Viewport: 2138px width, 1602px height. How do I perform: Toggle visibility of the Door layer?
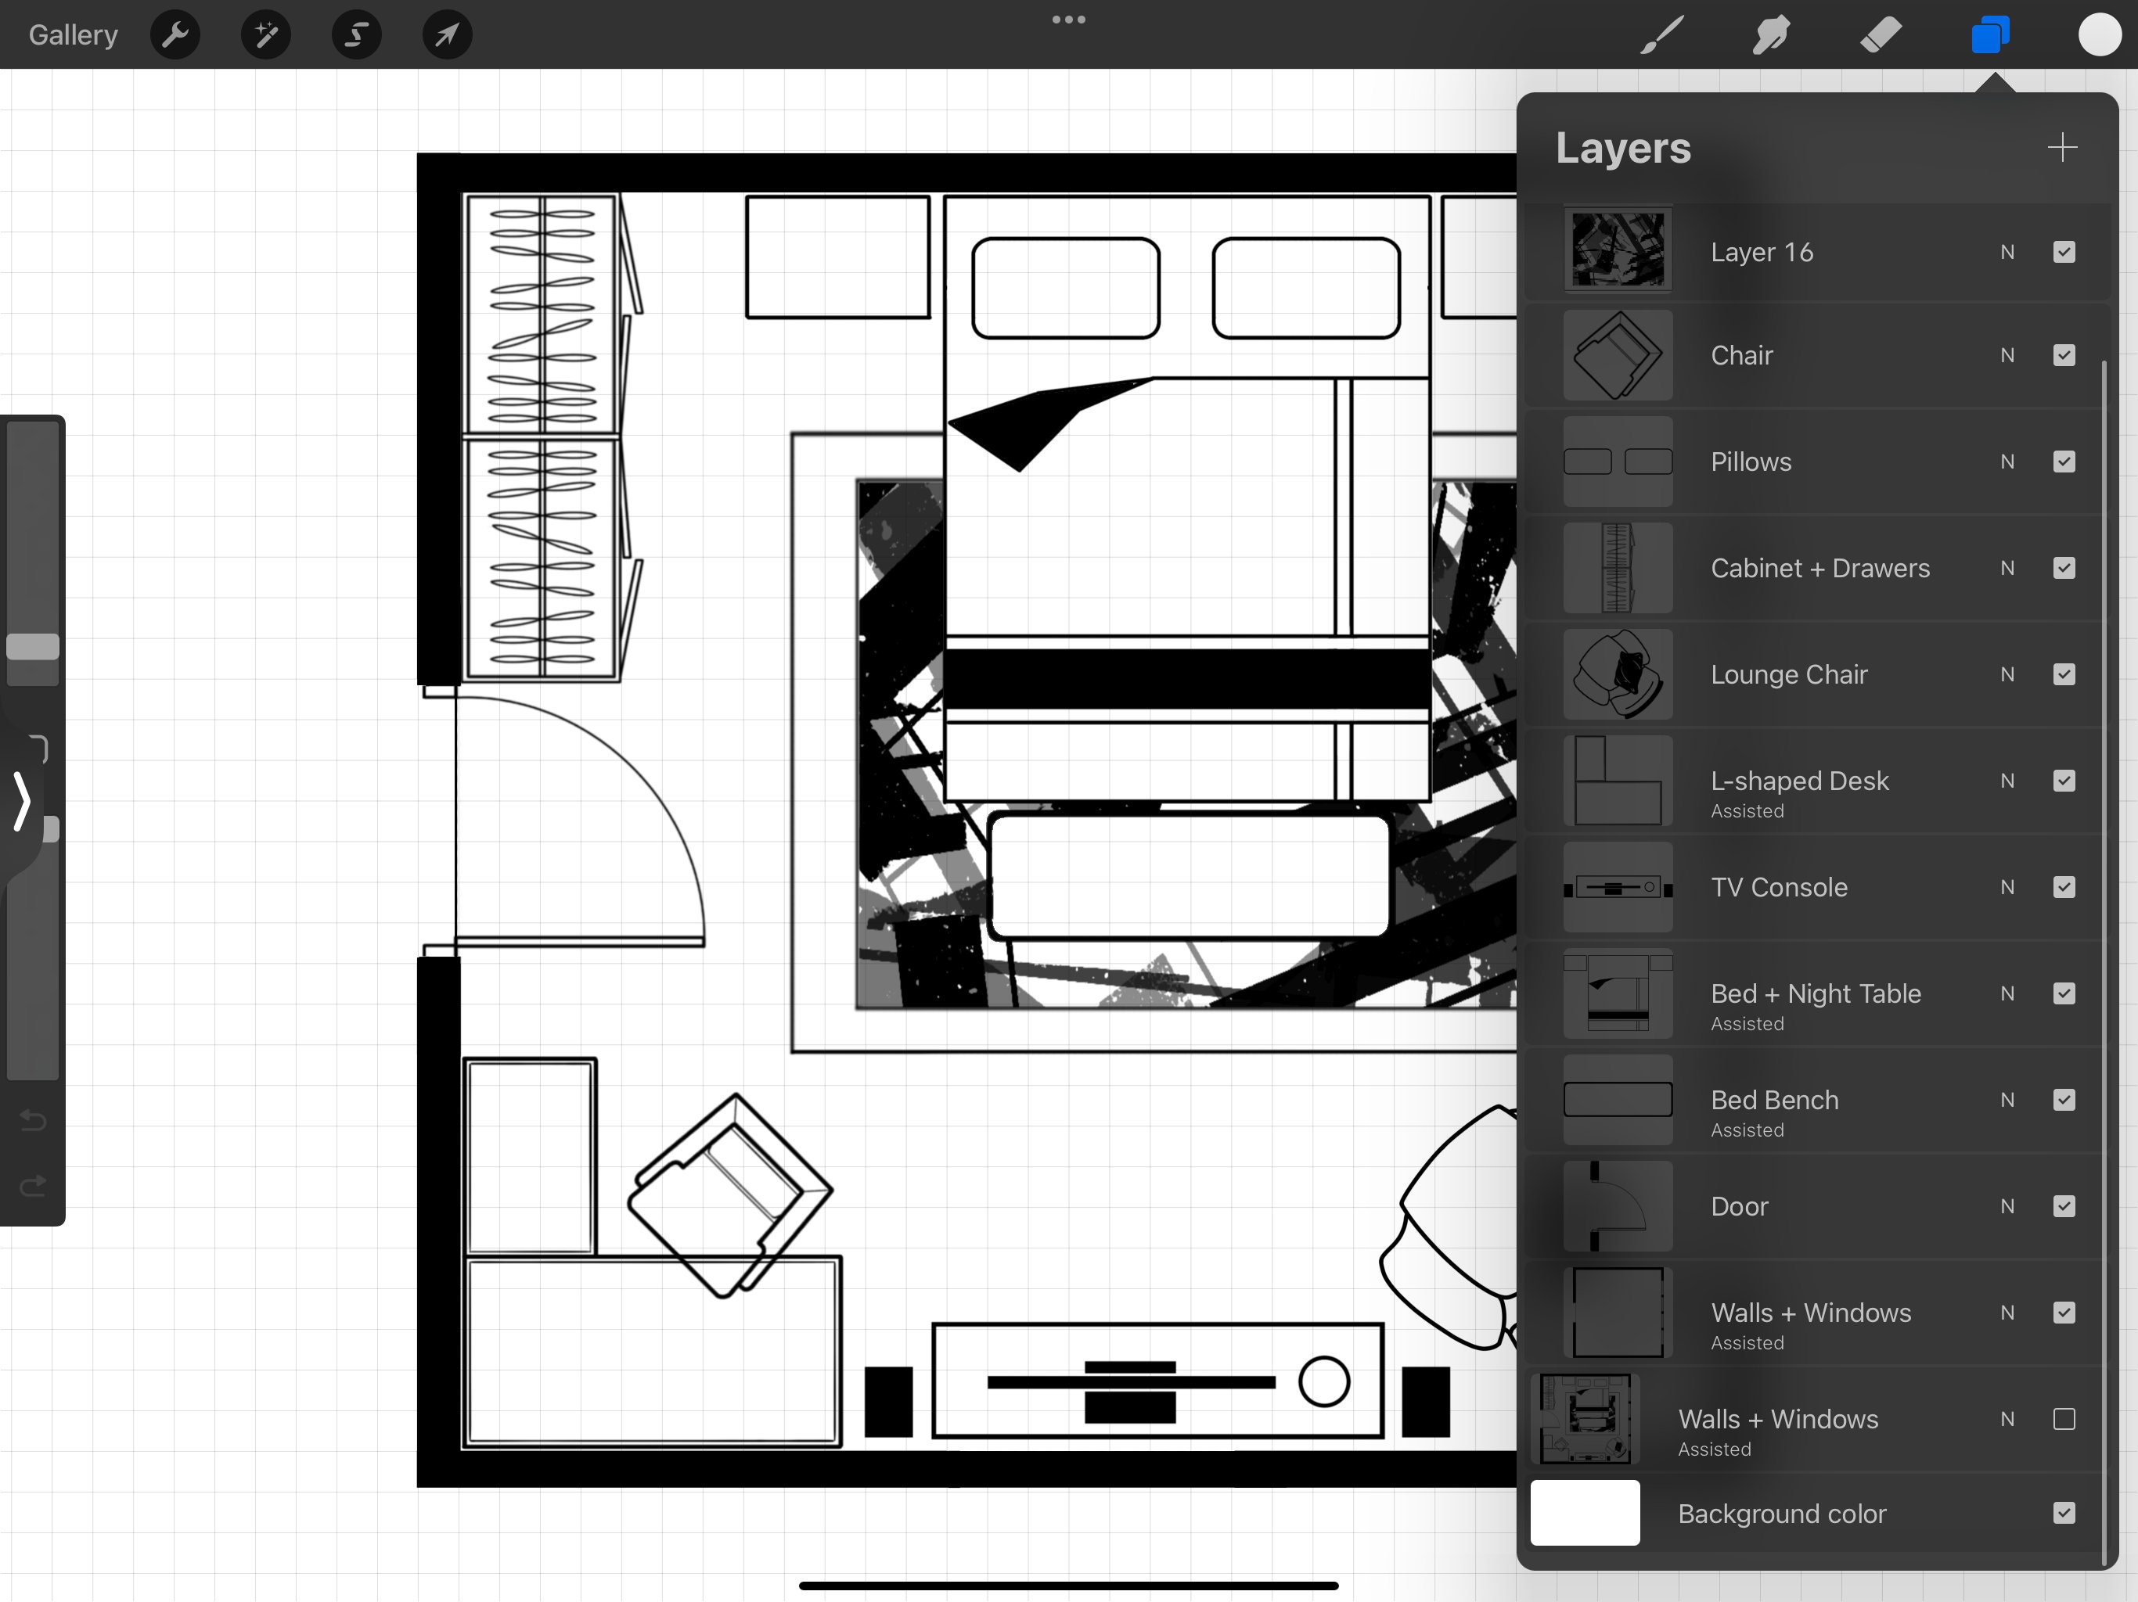click(x=2064, y=1206)
